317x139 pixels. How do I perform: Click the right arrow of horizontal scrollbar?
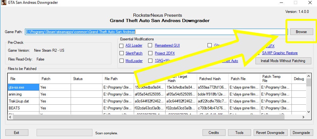(303, 117)
